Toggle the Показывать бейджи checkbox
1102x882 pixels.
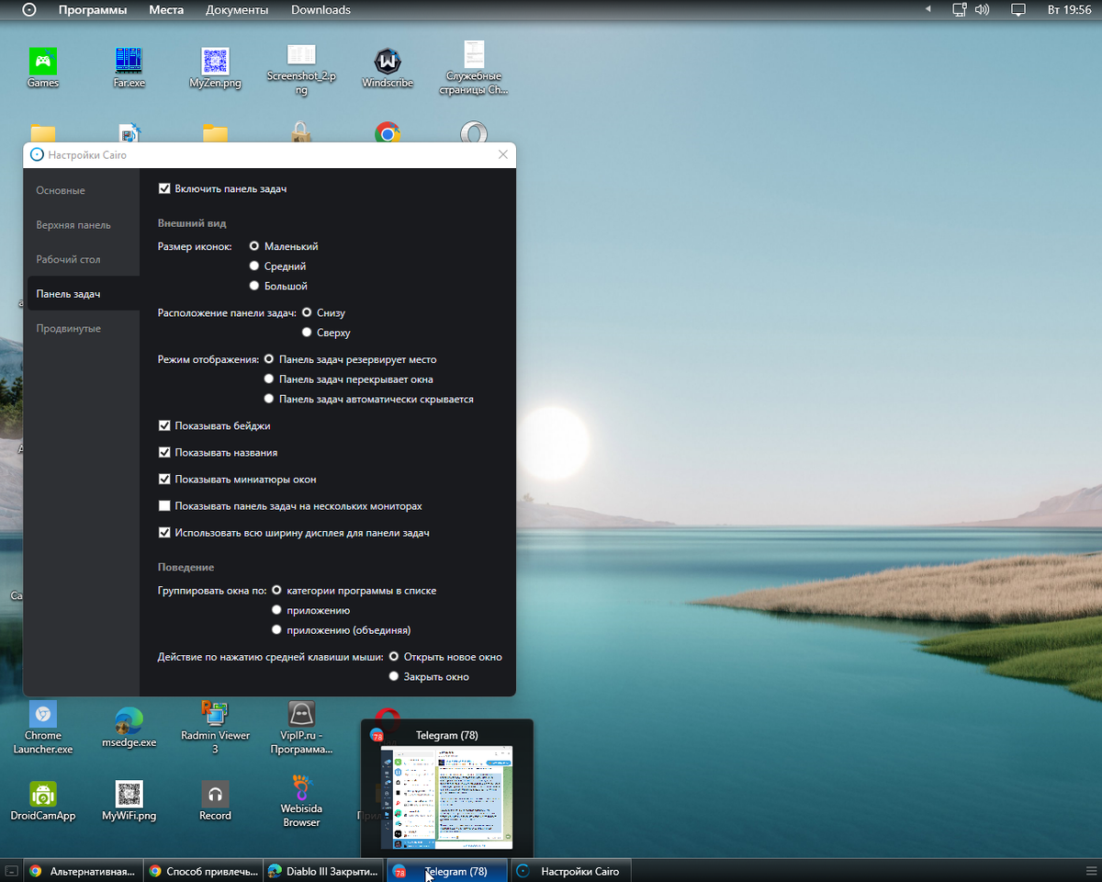click(x=164, y=425)
